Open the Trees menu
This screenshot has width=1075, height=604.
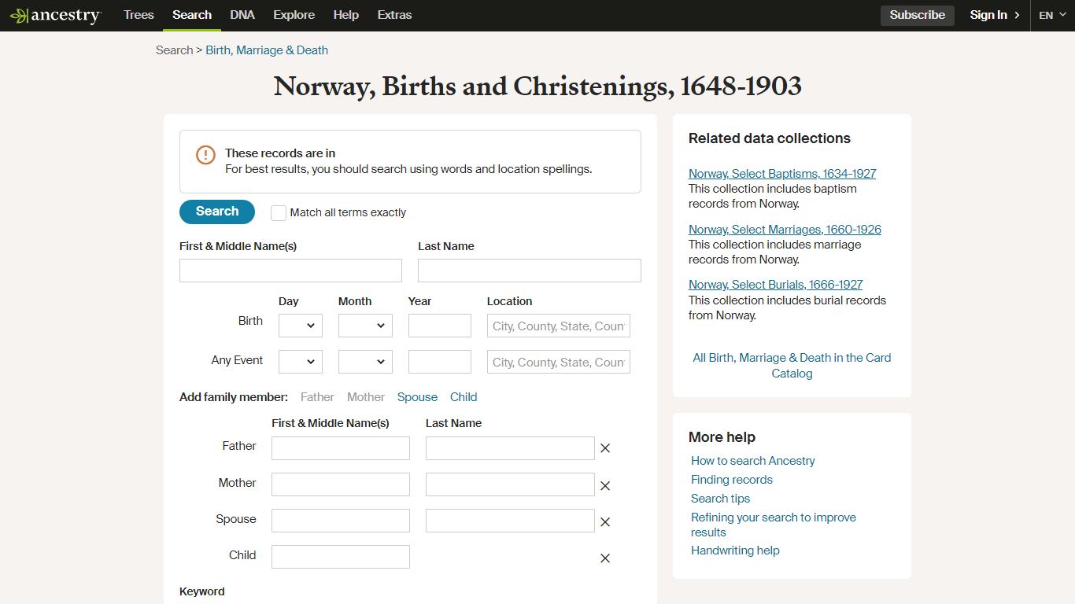139,15
